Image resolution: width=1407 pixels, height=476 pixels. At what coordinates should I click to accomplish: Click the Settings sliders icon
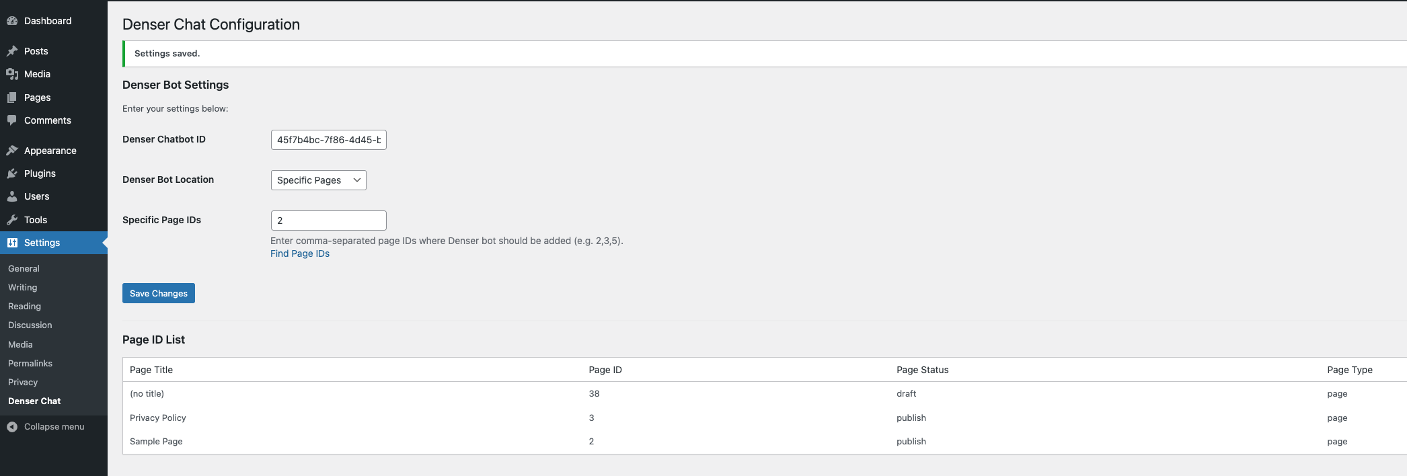click(x=12, y=243)
